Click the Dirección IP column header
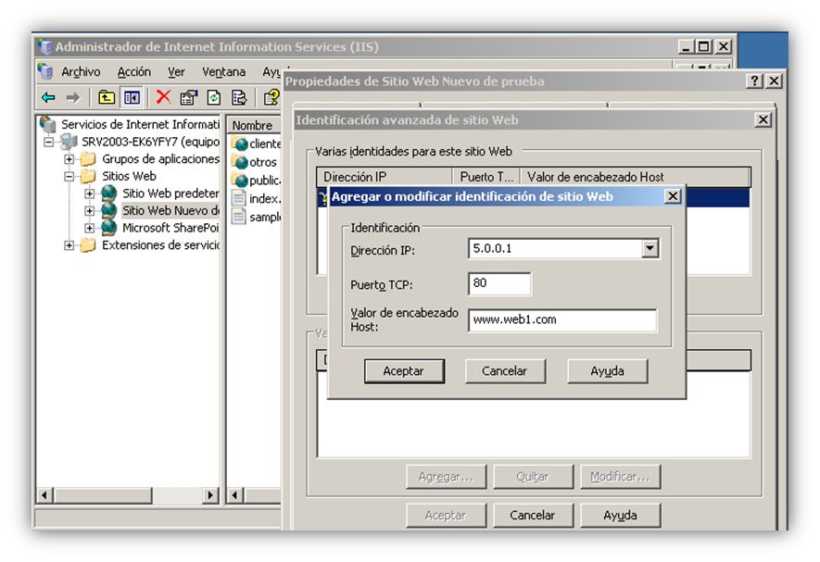This screenshot has width=820, height=562. (385, 177)
